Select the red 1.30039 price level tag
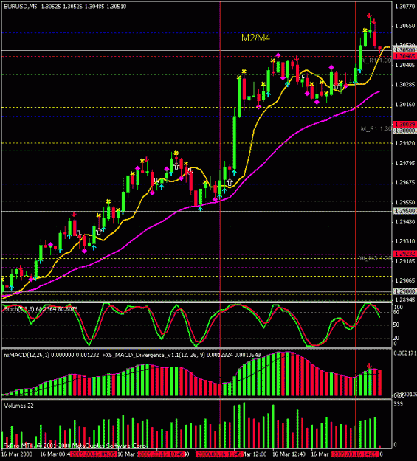Viewport: 417px width, 461px height. tap(404, 125)
